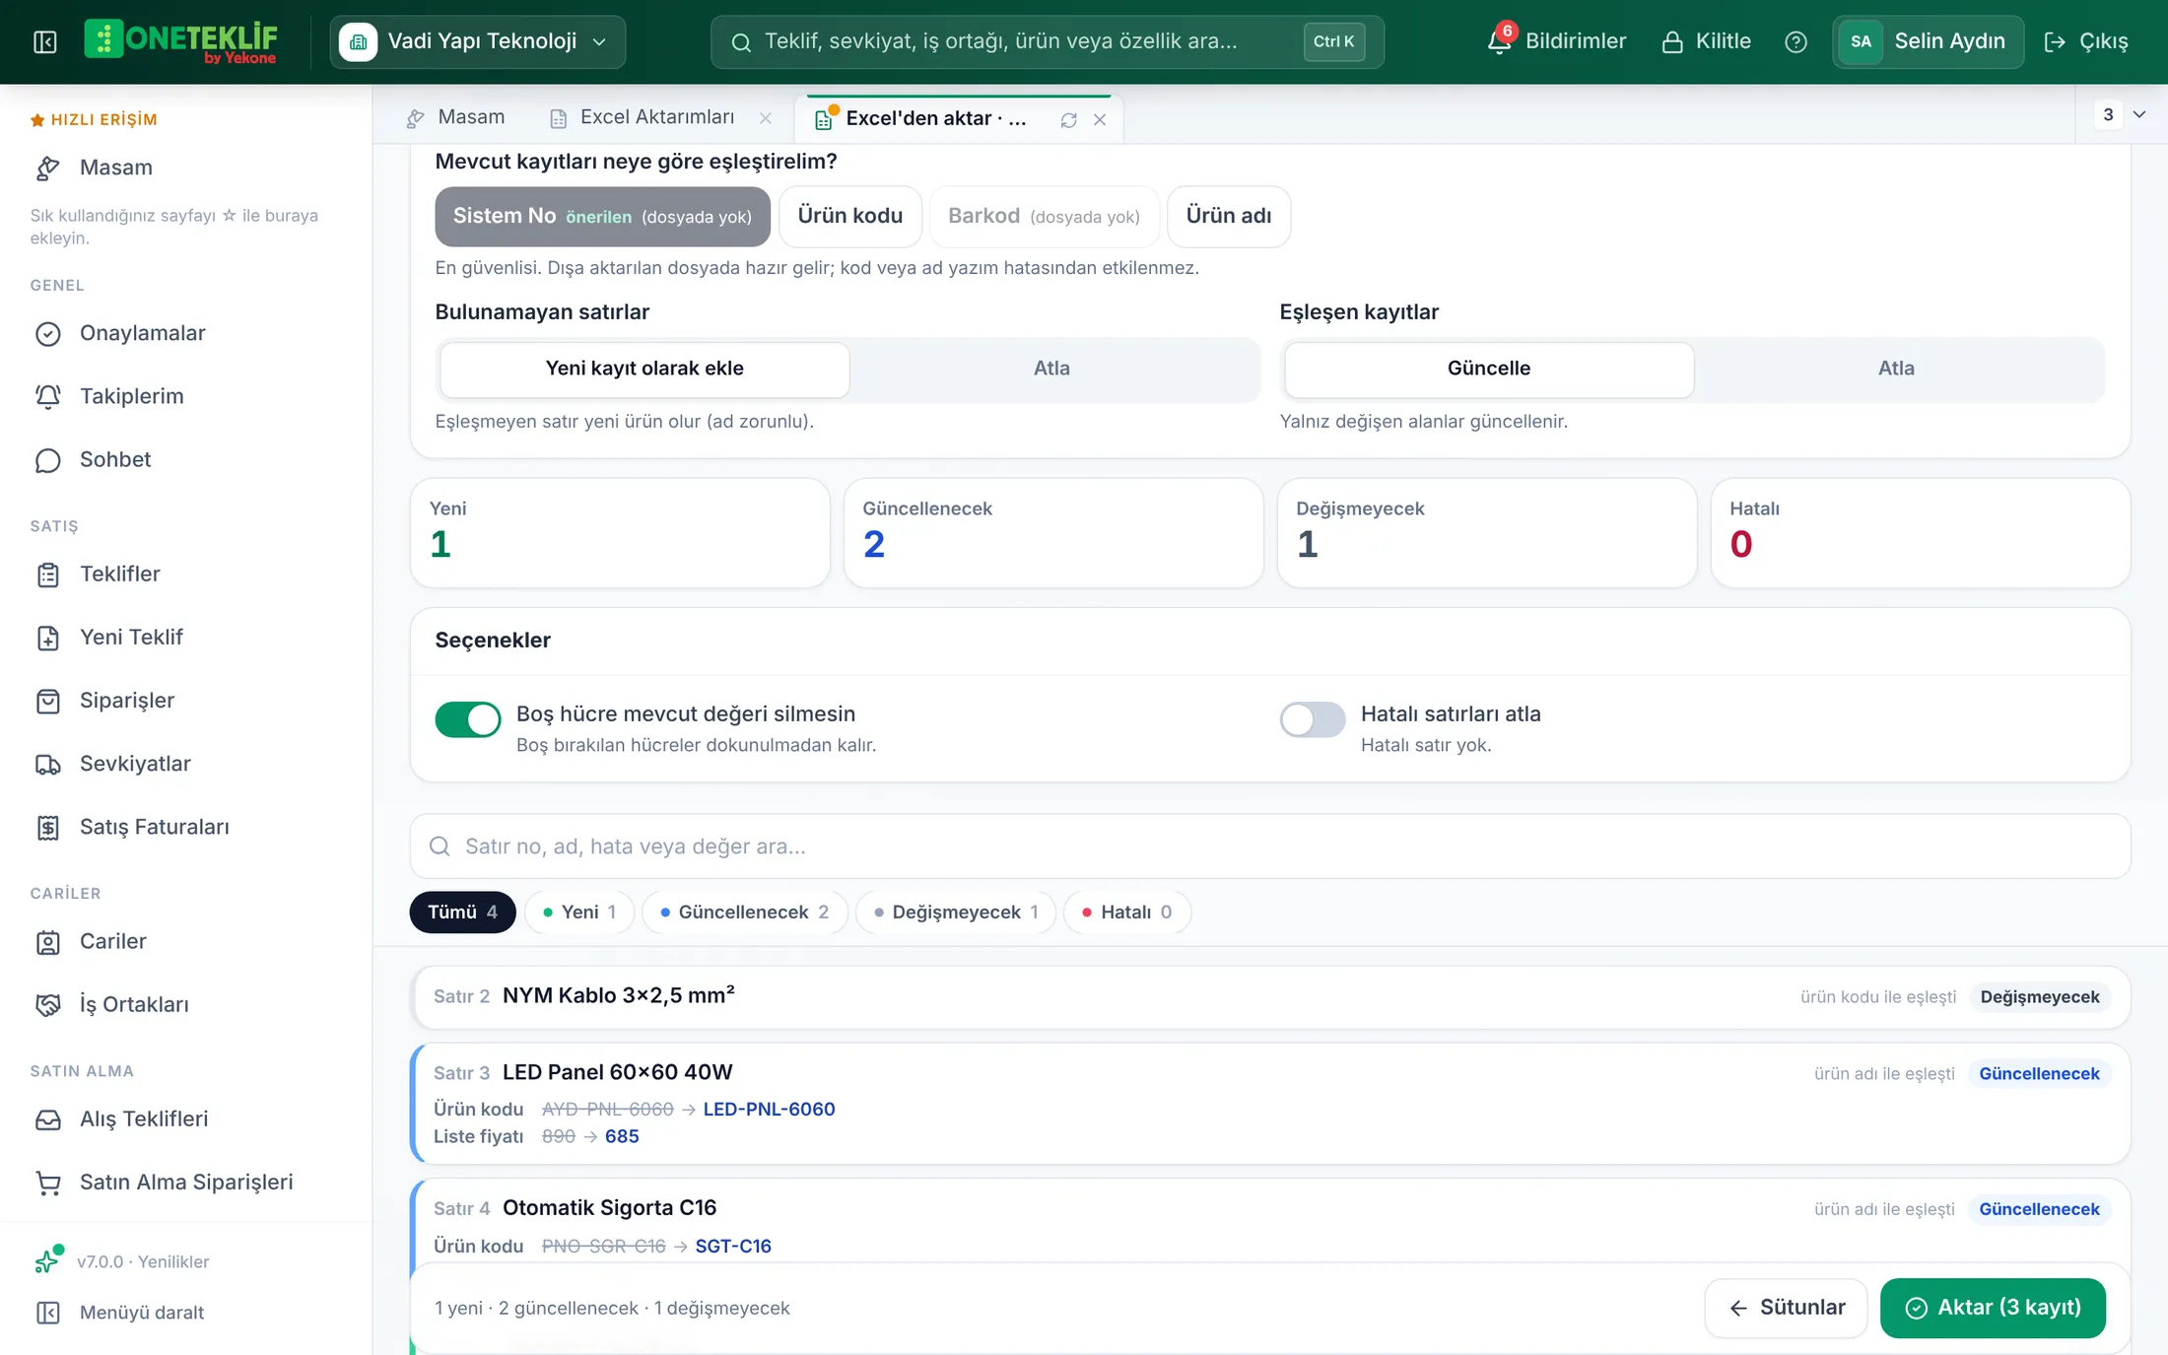
Task: Select Ürün kodu matching option
Action: tap(849, 216)
